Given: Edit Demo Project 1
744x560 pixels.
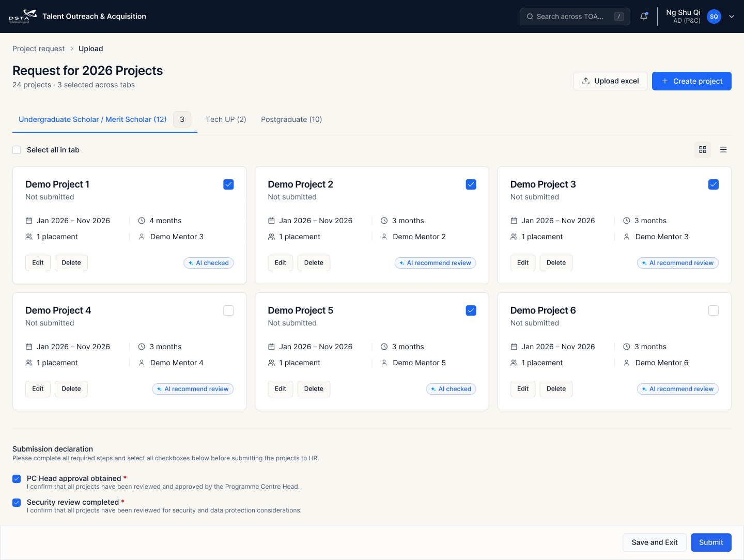Looking at the screenshot, I should pyautogui.click(x=38, y=263).
